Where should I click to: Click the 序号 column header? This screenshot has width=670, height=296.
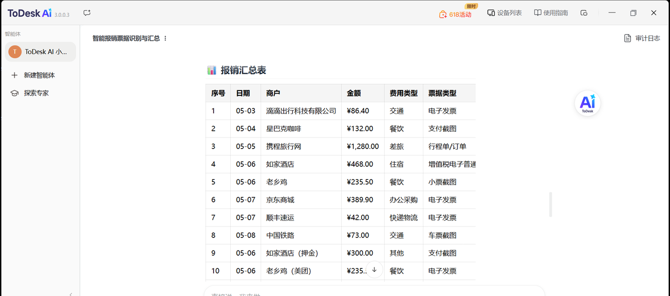218,93
